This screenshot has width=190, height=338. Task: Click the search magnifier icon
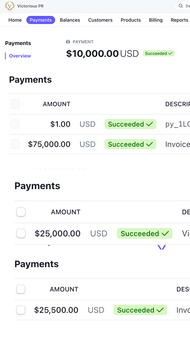tap(181, 6)
